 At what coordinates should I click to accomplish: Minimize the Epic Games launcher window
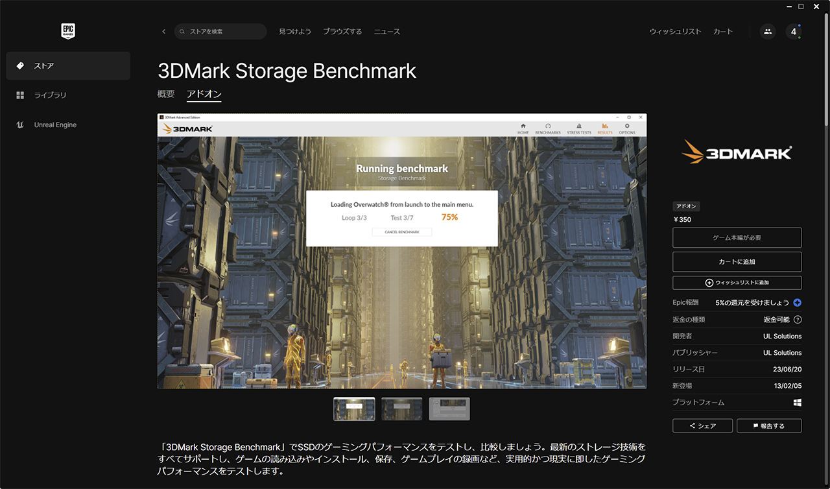coord(788,6)
